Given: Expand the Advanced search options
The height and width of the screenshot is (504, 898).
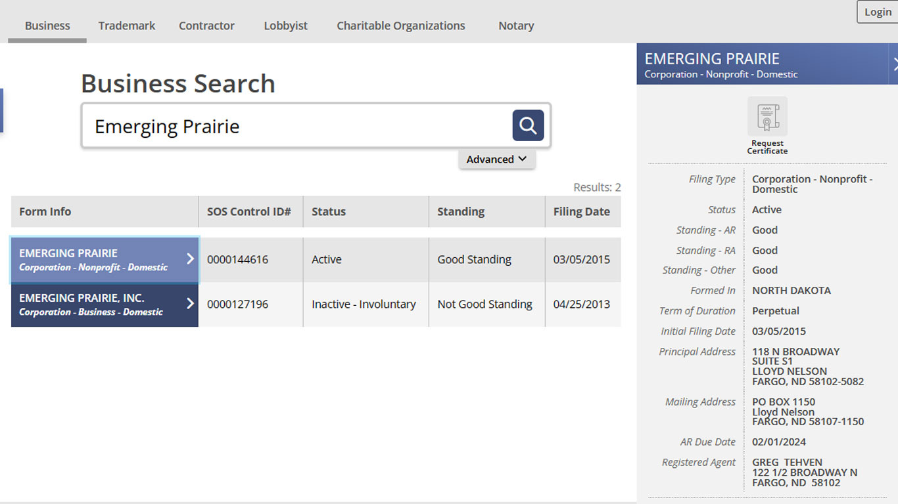Looking at the screenshot, I should (x=497, y=159).
